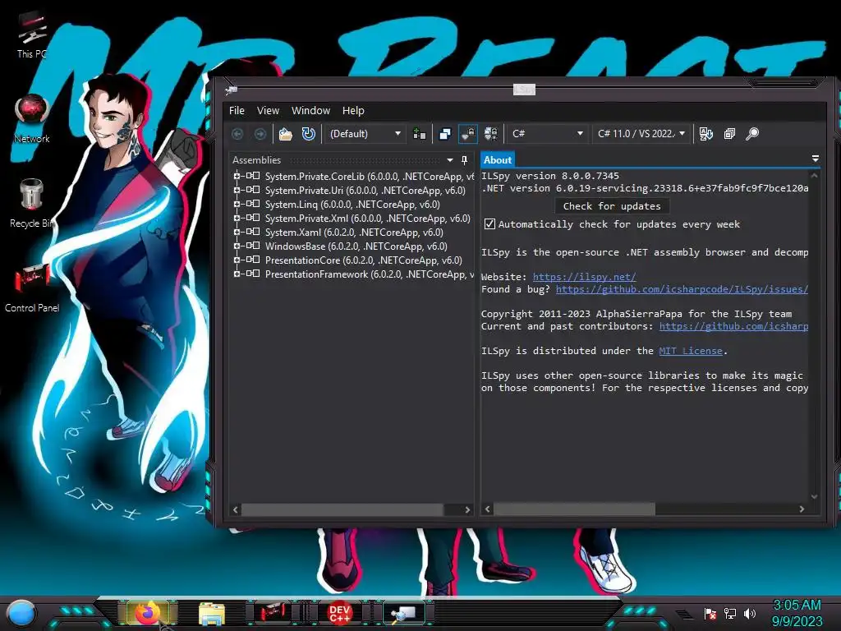Screen dimensions: 841x631
Task: Expand the WindowsBase node
Action: (x=237, y=246)
